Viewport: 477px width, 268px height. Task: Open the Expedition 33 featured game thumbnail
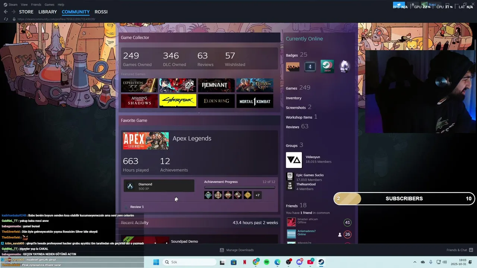[x=139, y=85]
